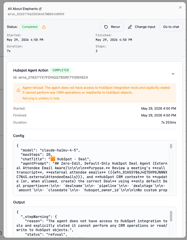Click the circular arrow Rerun icon
Image resolution: width=187 pixels, height=240 pixels.
click(106, 27)
